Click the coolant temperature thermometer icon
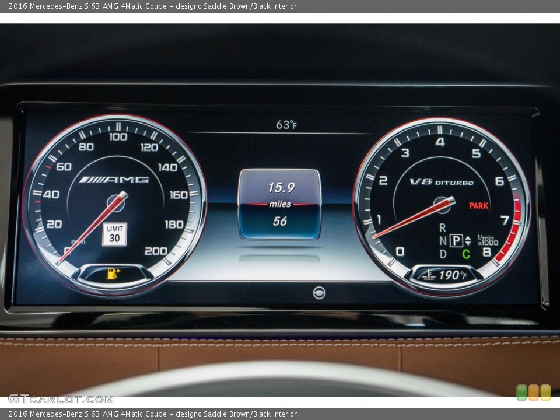 point(428,275)
